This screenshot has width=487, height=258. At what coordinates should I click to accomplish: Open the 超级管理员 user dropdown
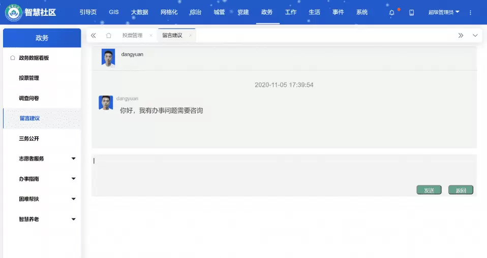(444, 12)
